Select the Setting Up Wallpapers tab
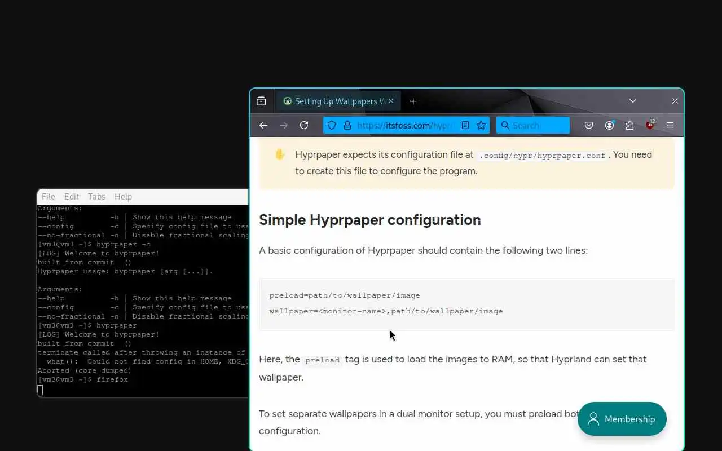Viewport: 722px width, 451px height. (x=338, y=101)
